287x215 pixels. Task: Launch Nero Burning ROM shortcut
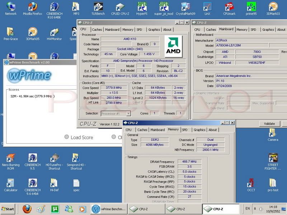(x=11, y=162)
